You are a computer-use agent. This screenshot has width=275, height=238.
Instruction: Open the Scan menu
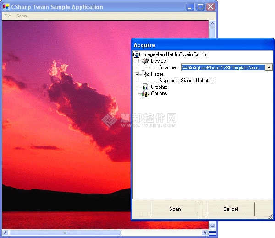click(22, 16)
